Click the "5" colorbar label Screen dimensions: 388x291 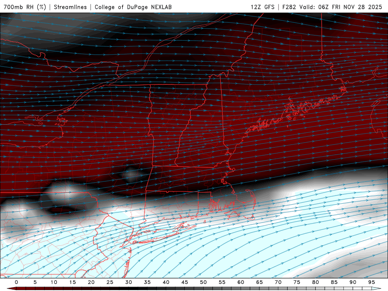click(35, 282)
